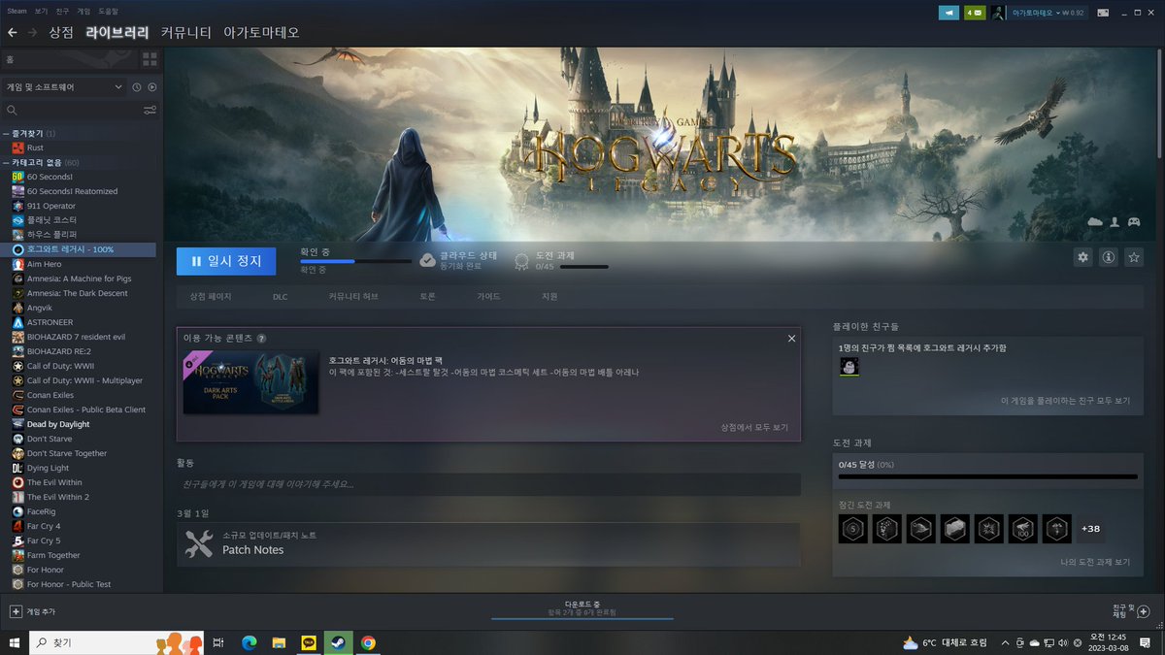The width and height of the screenshot is (1165, 655).
Task: Open the 상점 페이지 game link
Action: pos(211,296)
